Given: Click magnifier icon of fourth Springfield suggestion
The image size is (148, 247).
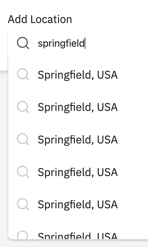Looking at the screenshot, I should tap(23, 172).
